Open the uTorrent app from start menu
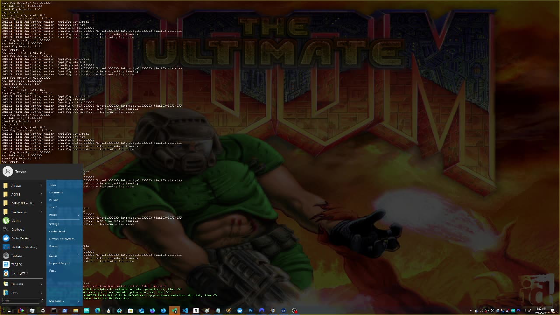Screen dimensions: 560x315 click(x=23, y=220)
